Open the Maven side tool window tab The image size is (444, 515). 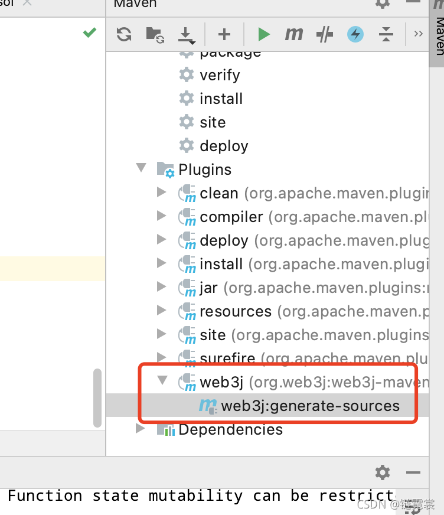438,33
